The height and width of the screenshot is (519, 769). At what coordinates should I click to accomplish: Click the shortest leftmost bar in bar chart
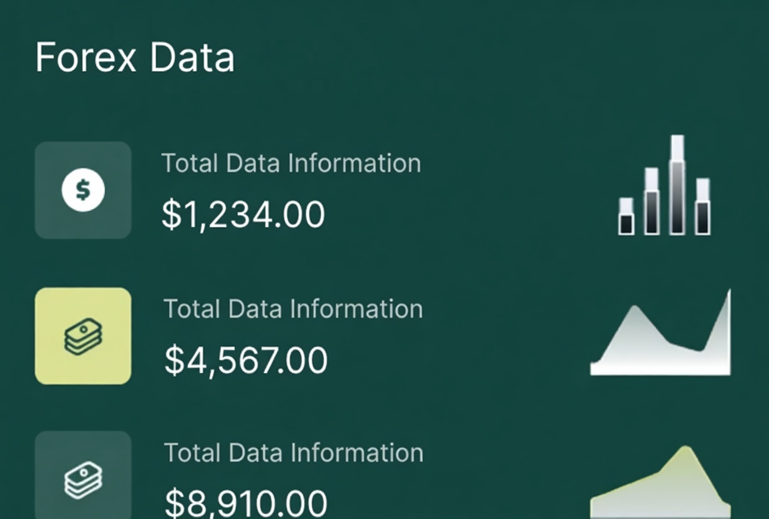pos(626,216)
